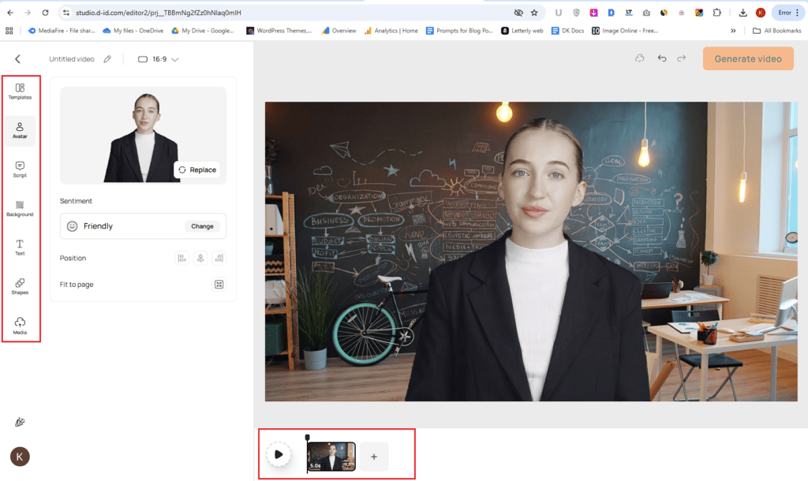Viewport: 808px width, 481px height.
Task: Open the MediaFire bookmark
Action: (x=62, y=31)
